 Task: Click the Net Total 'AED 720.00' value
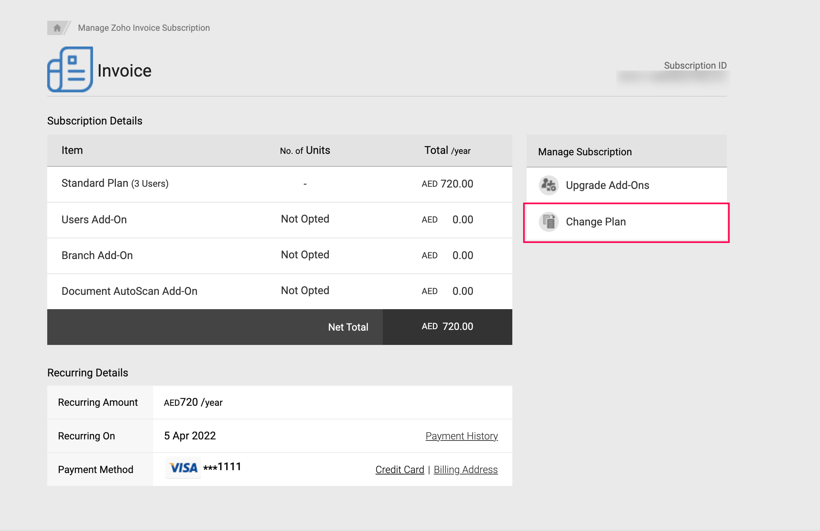point(447,326)
